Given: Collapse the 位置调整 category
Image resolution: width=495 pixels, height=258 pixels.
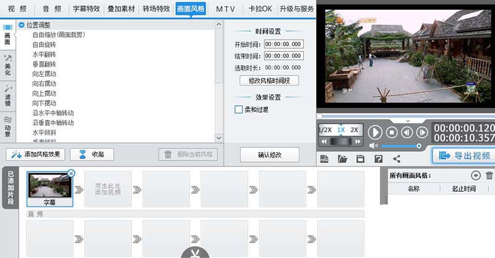Looking at the screenshot, I should (22, 25).
